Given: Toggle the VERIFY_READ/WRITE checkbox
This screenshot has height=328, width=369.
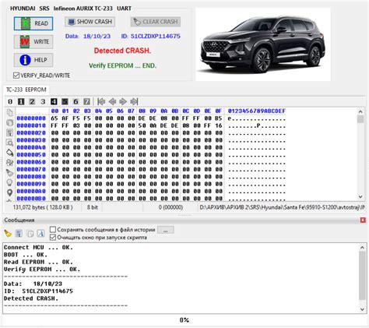Looking at the screenshot, I should 16,76.
